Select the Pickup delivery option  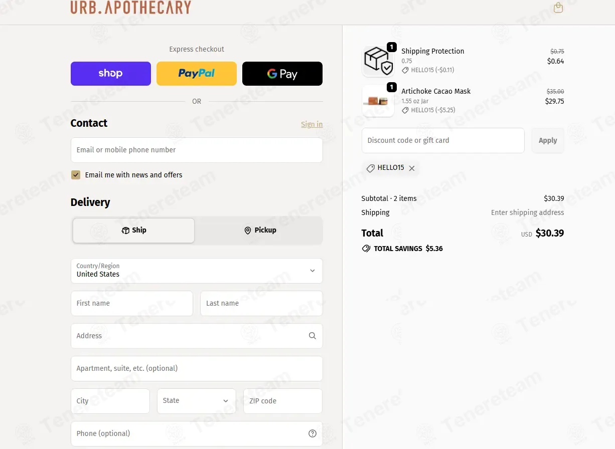(x=259, y=231)
